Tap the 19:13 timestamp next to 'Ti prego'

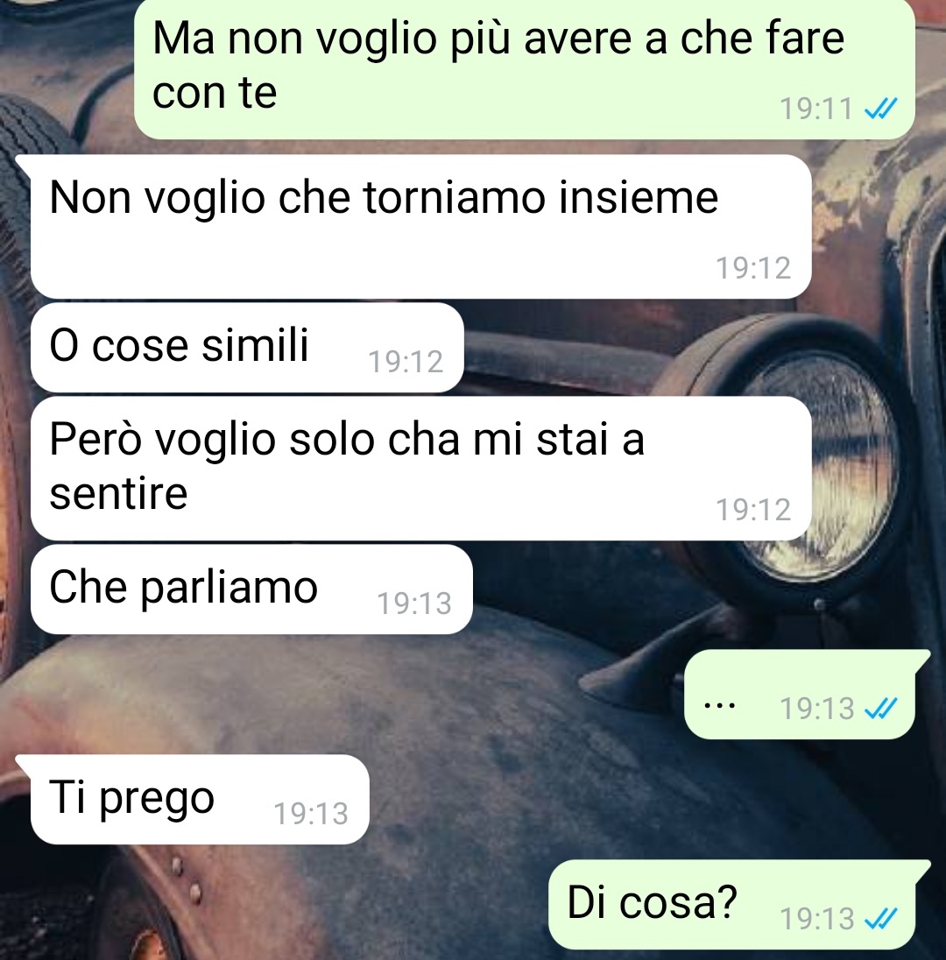pos(310,815)
